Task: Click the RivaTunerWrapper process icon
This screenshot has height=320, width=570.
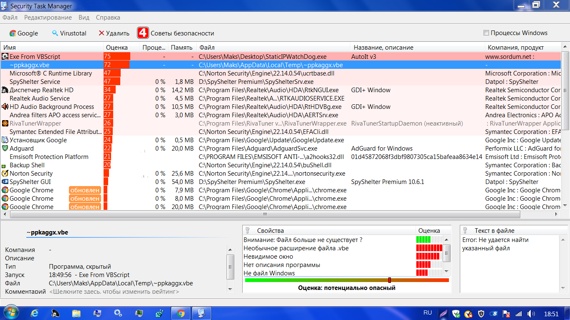Action: (5, 123)
